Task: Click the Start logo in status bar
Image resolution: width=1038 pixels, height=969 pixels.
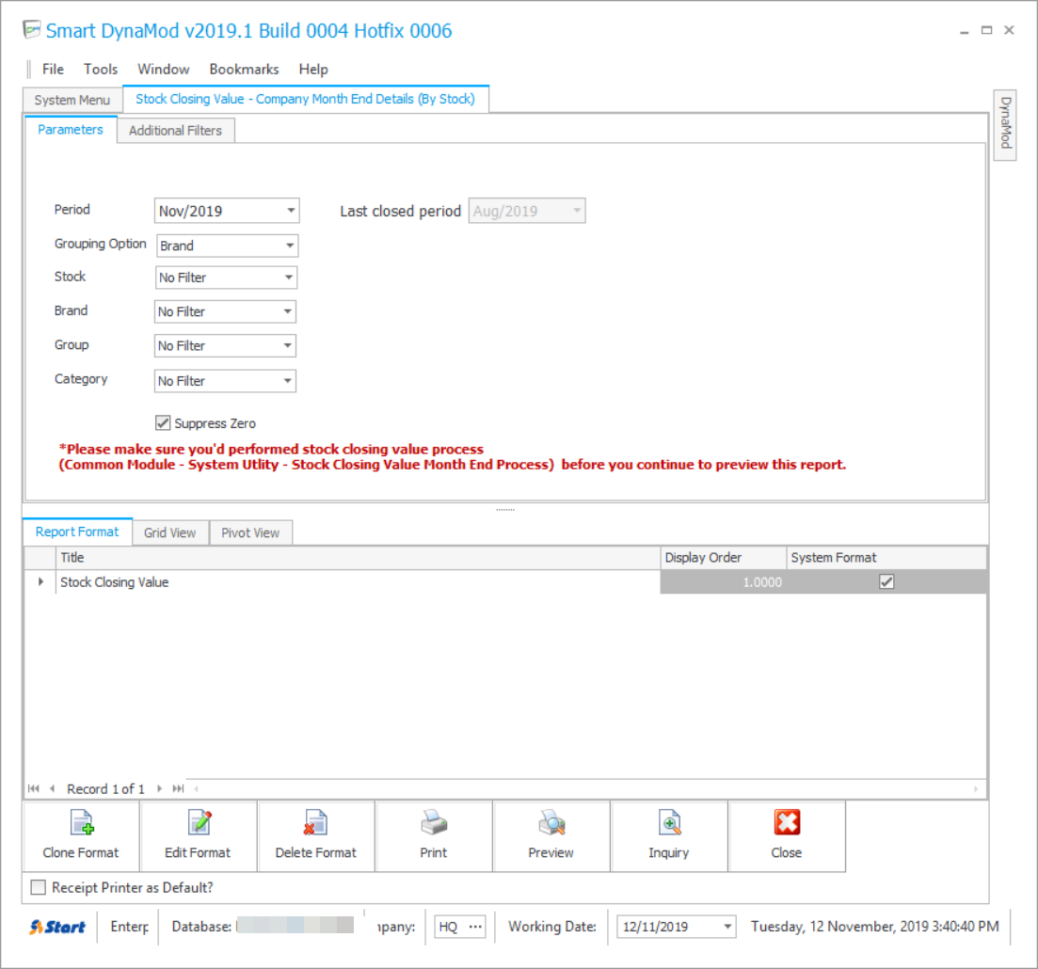Action: click(57, 927)
